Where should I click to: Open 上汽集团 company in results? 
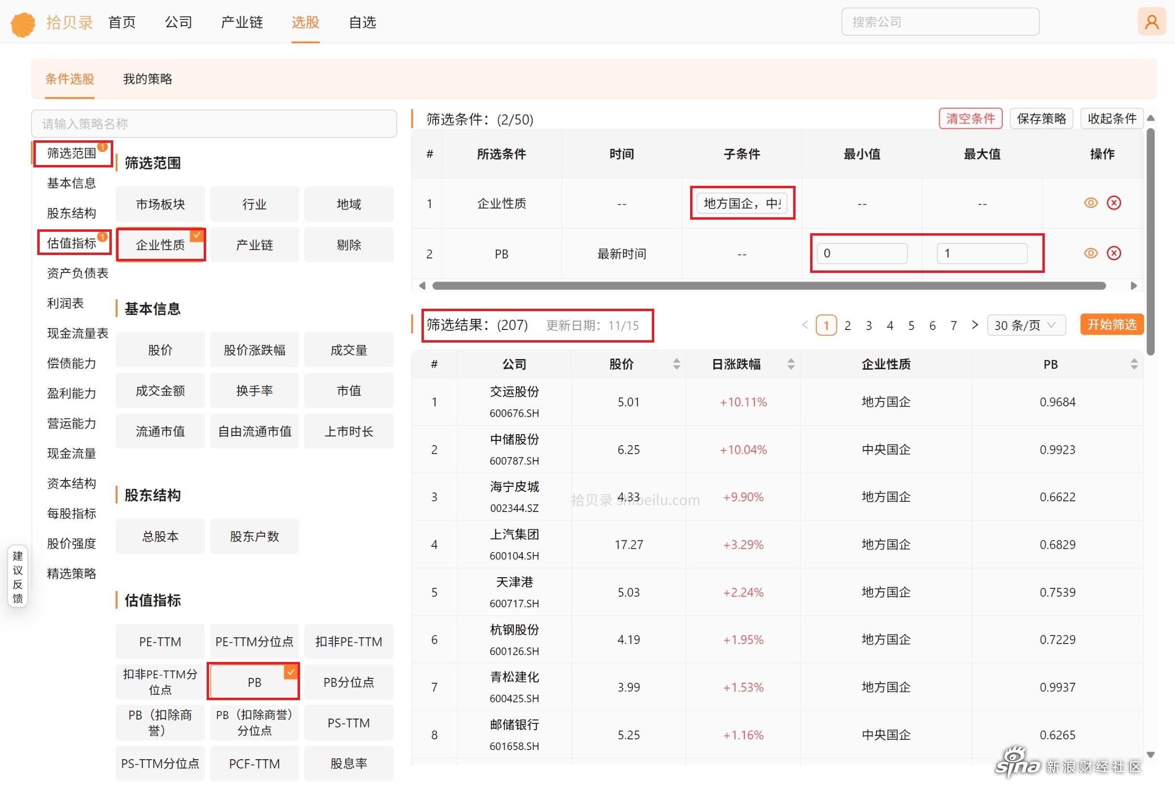point(514,534)
